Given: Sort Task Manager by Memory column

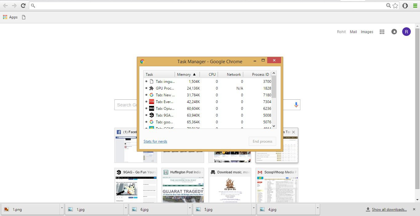Looking at the screenshot, I should [x=187, y=74].
